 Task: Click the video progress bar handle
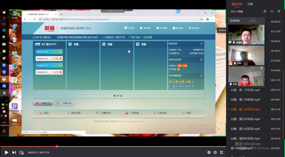click(57, 146)
